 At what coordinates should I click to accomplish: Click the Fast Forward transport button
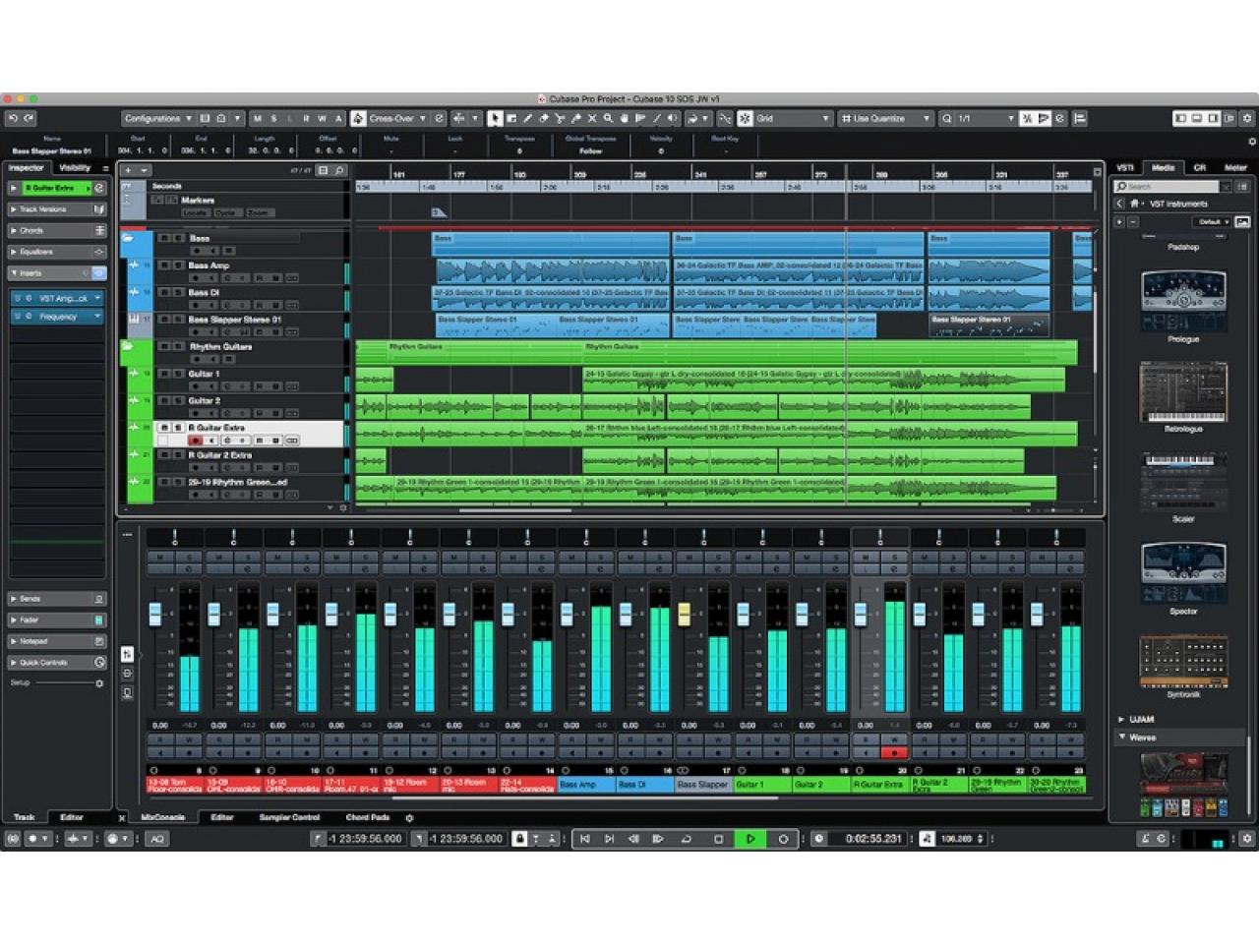click(x=658, y=839)
